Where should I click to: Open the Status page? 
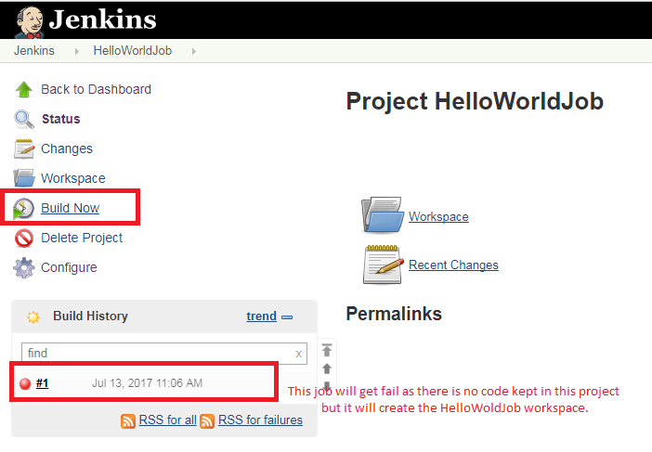(x=60, y=119)
